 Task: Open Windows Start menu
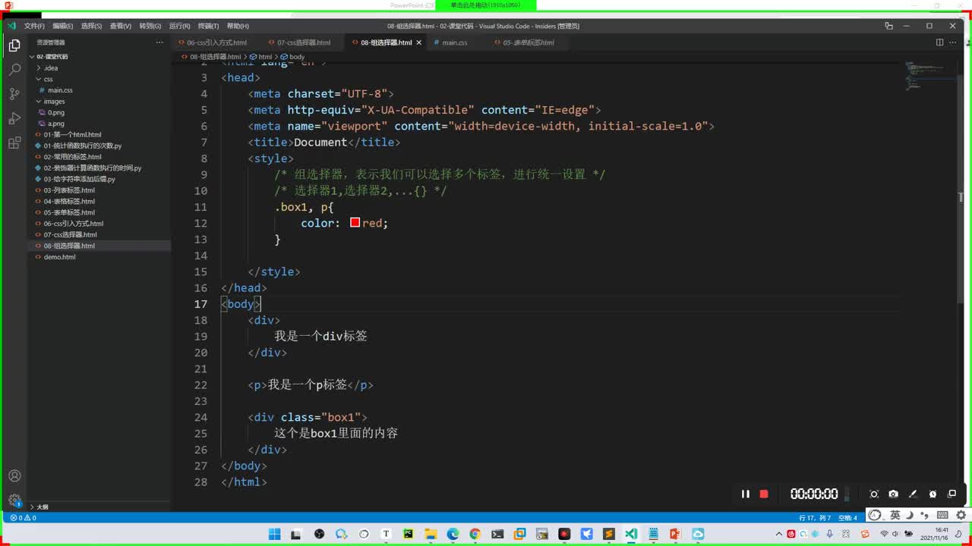(x=275, y=534)
